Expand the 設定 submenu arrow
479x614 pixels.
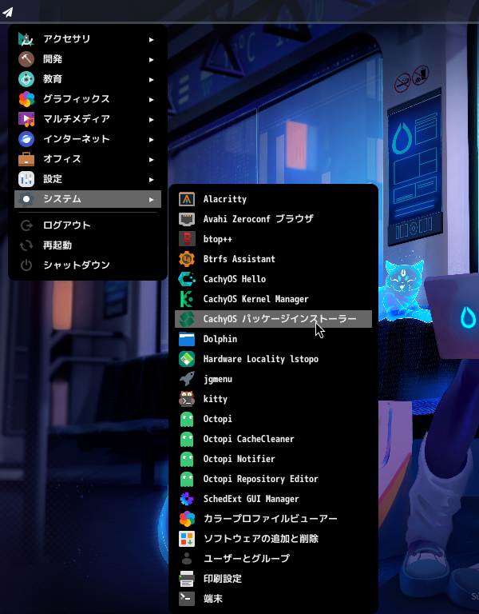point(152,179)
